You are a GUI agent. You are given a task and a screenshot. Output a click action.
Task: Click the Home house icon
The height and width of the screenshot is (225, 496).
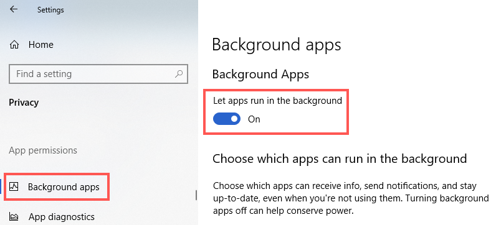click(x=14, y=45)
